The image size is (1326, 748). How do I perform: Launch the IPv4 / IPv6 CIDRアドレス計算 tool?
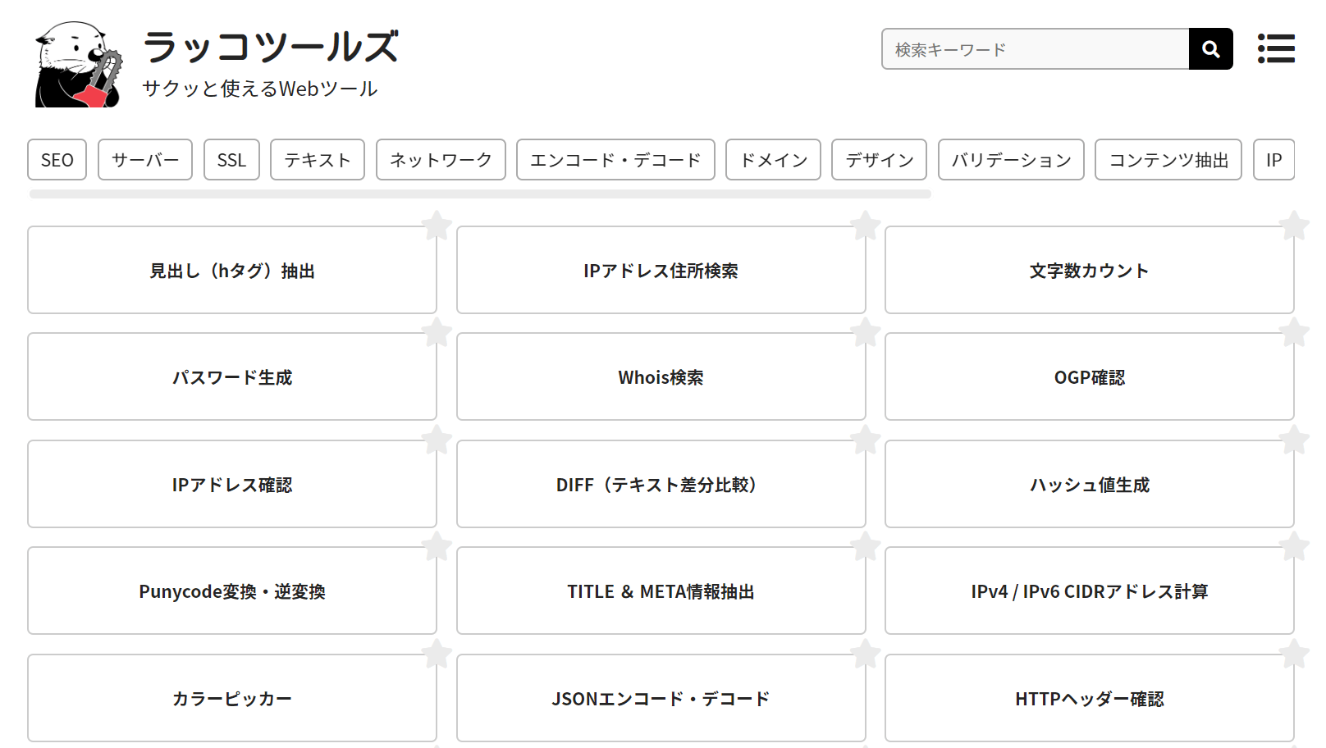point(1090,591)
